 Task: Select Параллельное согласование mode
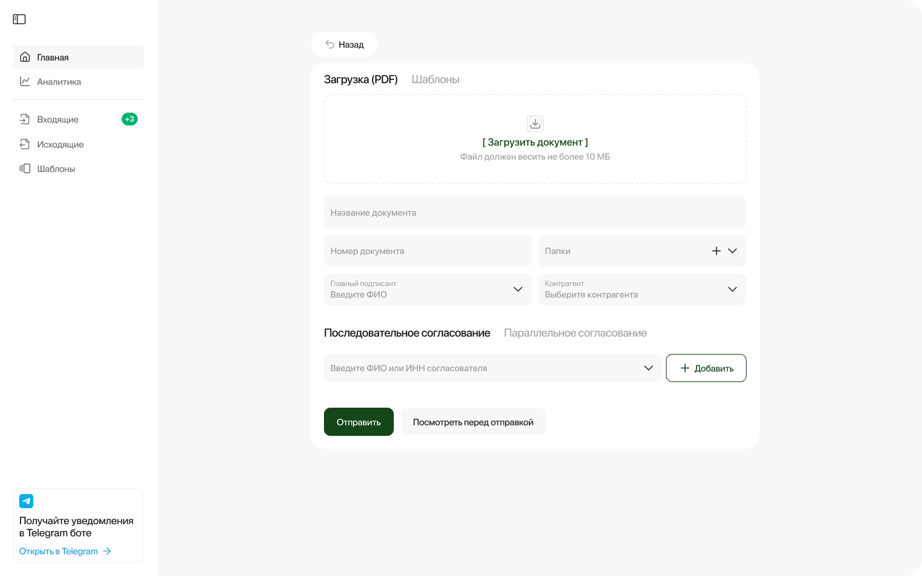(x=576, y=333)
